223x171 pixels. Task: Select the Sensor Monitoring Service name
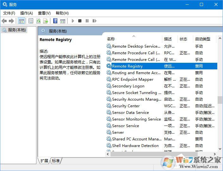coord(137,119)
